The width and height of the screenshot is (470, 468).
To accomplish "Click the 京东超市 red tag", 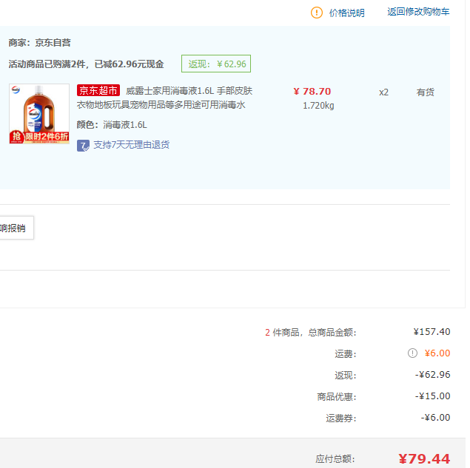I will 98,90.
